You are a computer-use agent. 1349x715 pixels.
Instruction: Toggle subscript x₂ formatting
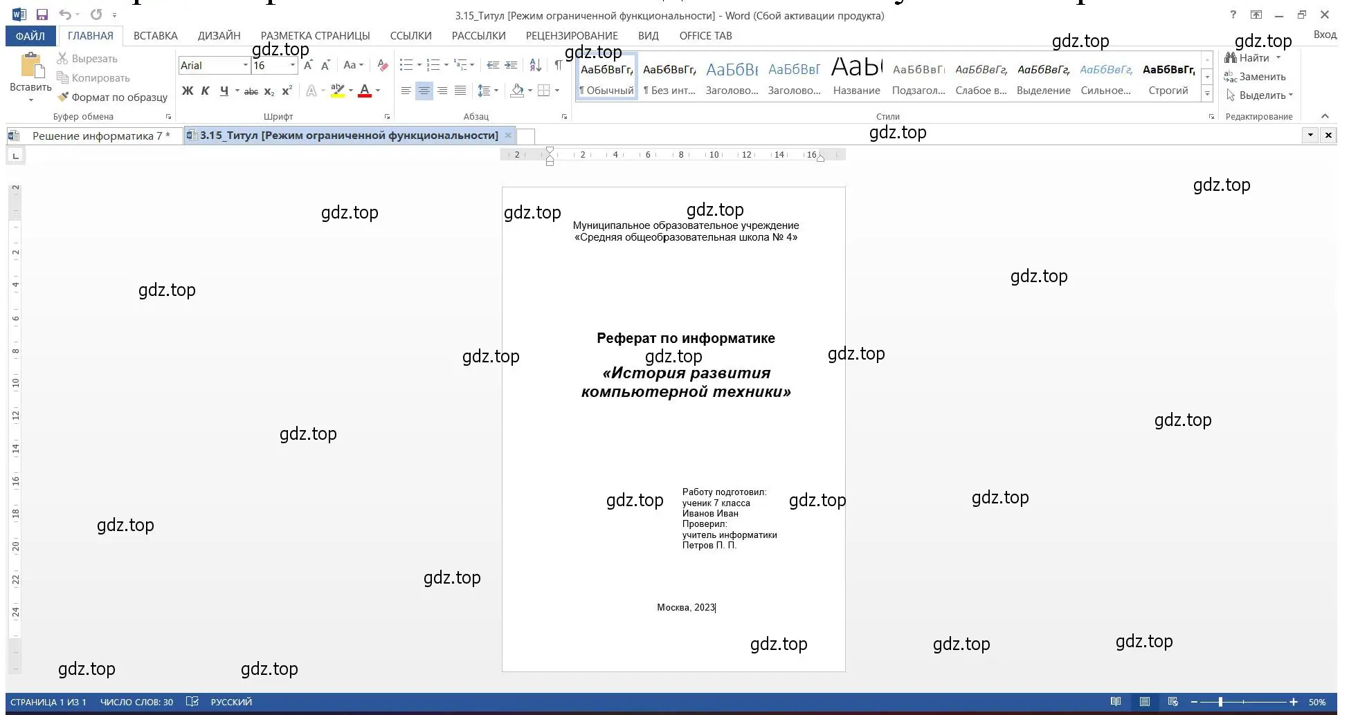(269, 91)
